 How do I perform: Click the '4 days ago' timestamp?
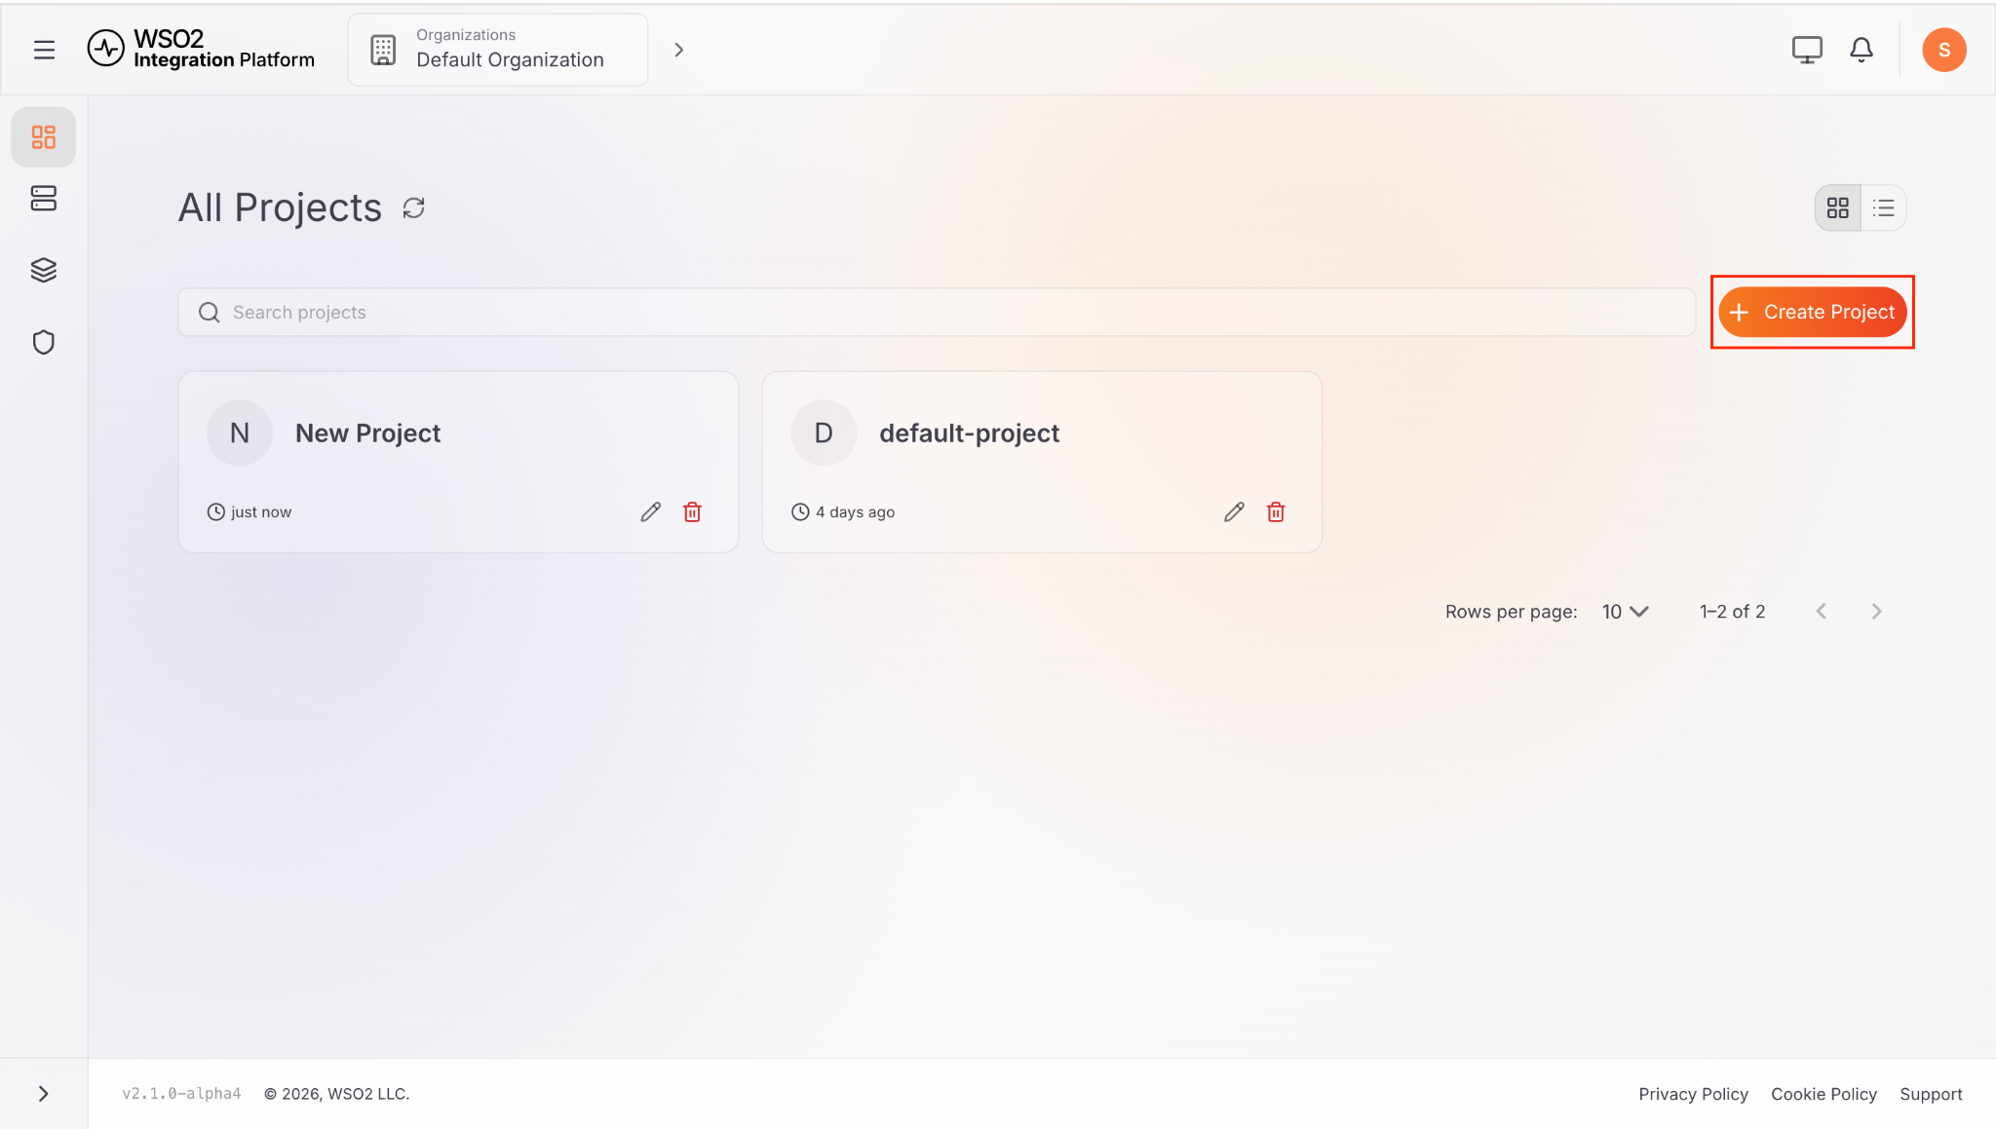pyautogui.click(x=856, y=512)
